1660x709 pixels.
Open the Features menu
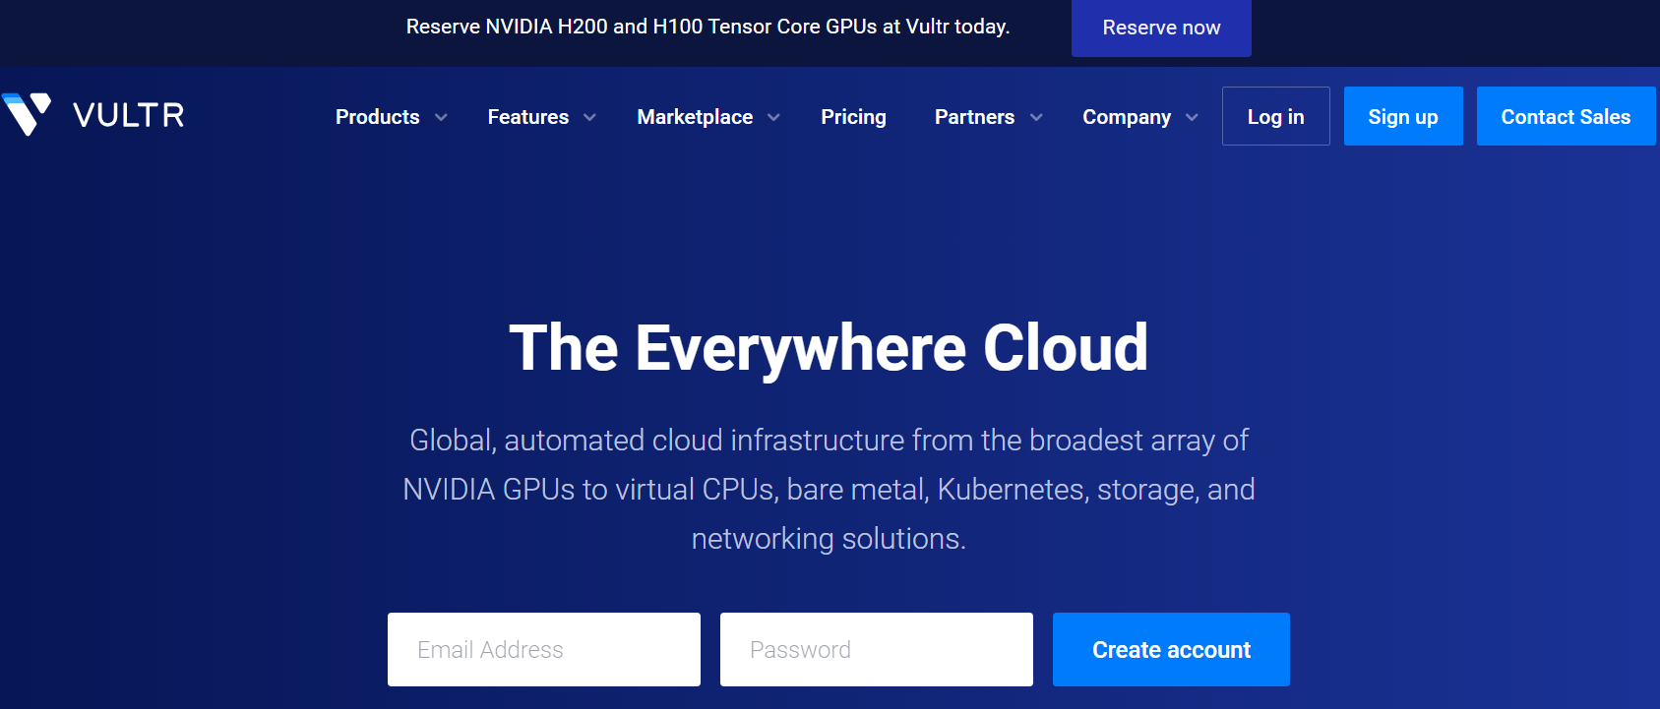click(528, 117)
